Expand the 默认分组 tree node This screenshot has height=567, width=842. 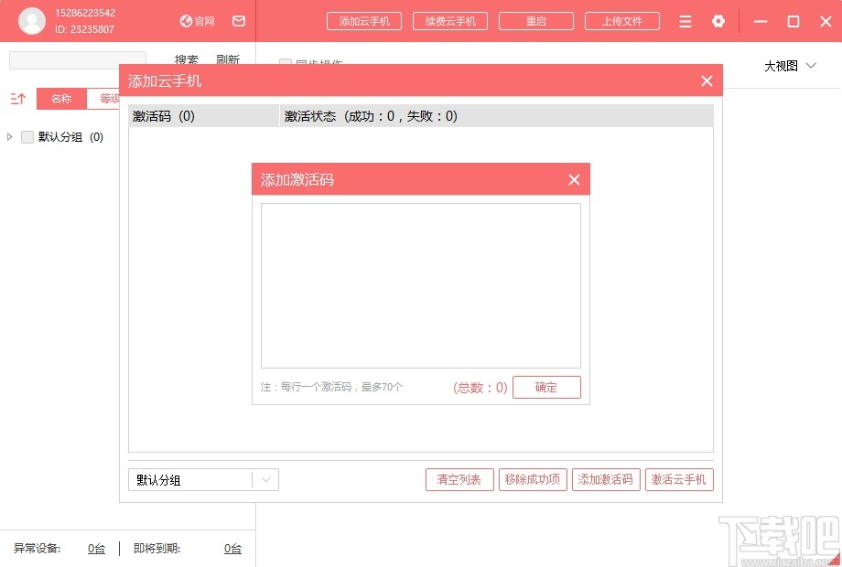pos(7,136)
